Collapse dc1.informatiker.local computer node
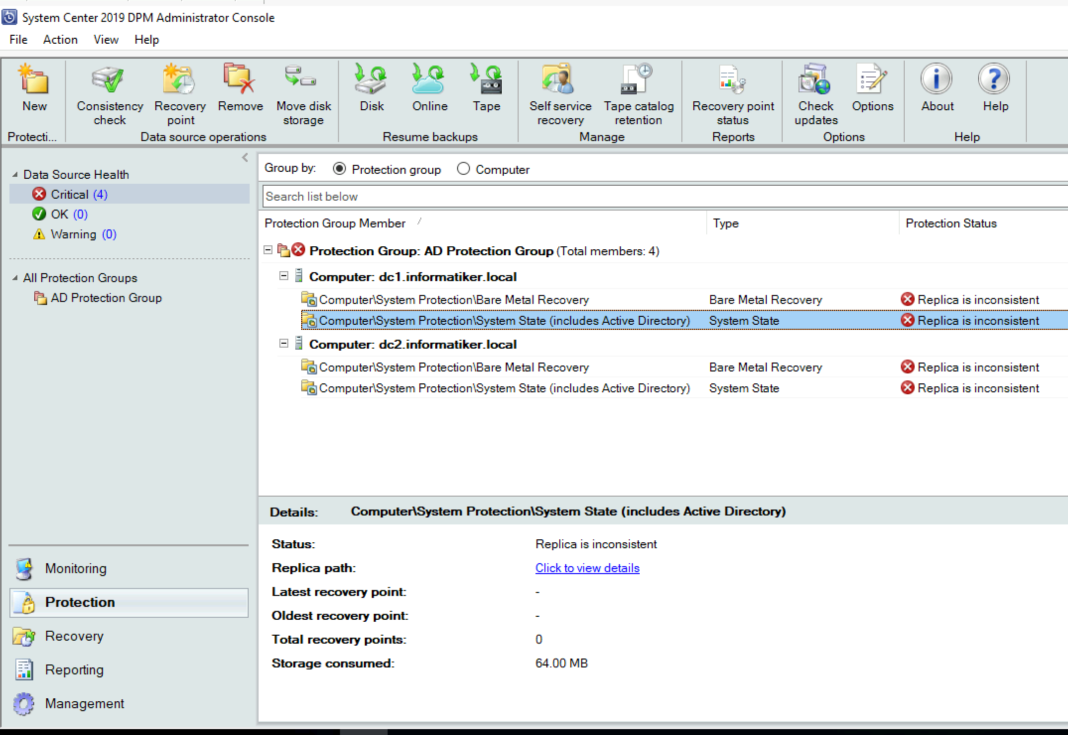The height and width of the screenshot is (735, 1068). click(x=284, y=276)
